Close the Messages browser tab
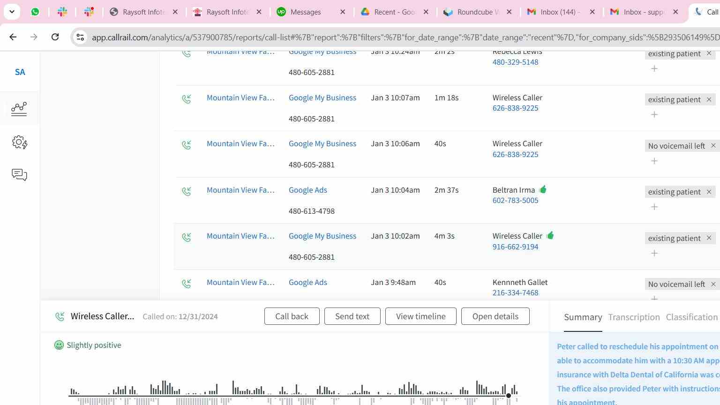This screenshot has height=405, width=720. coord(343,12)
